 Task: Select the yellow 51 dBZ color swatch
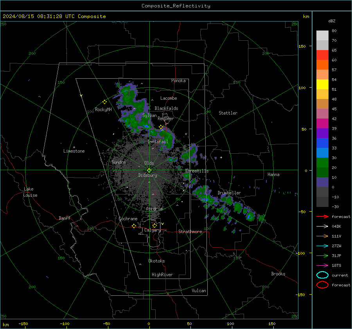322,84
